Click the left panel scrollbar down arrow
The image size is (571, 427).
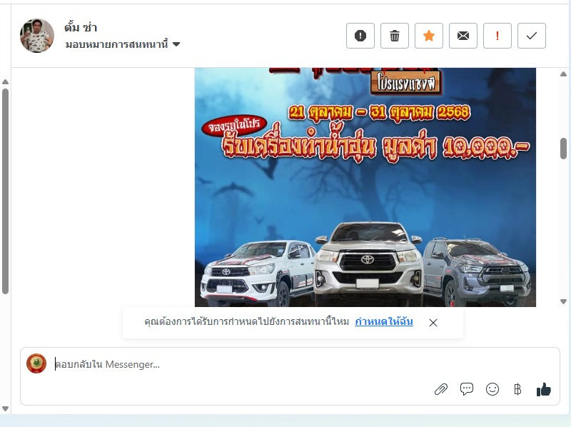coord(5,408)
